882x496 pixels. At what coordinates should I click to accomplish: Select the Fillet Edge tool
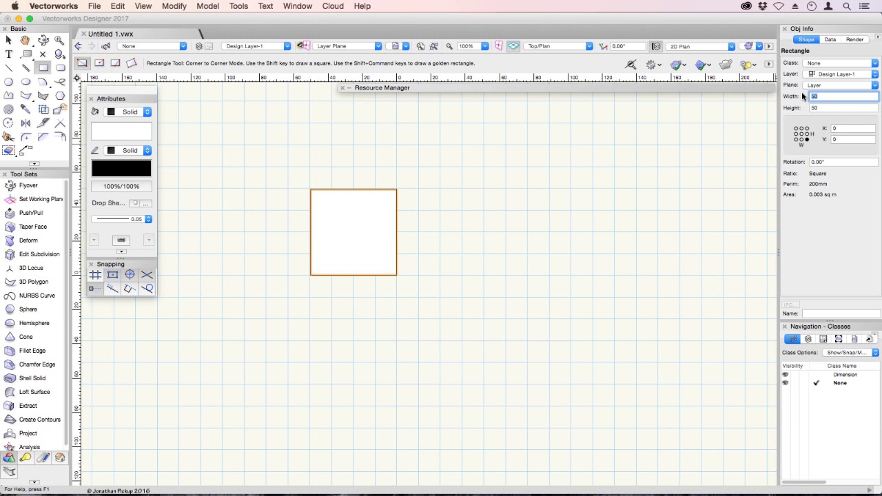32,351
